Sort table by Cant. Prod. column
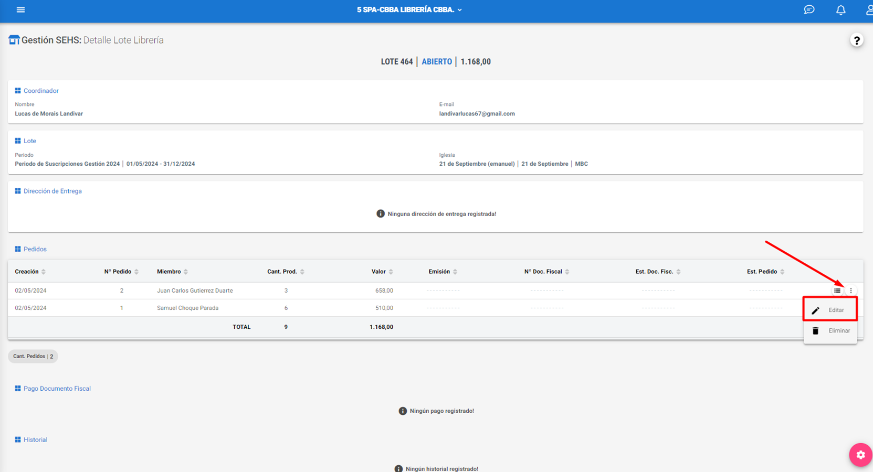Viewport: 873px width, 472px height. 286,272
